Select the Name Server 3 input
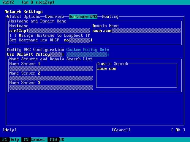Image resolution: width=190 pixels, height=142 pixels. point(51,88)
